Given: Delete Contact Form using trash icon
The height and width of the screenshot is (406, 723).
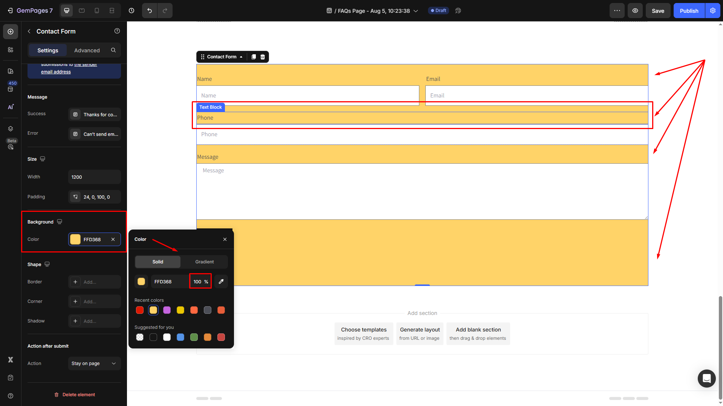Looking at the screenshot, I should [x=263, y=57].
